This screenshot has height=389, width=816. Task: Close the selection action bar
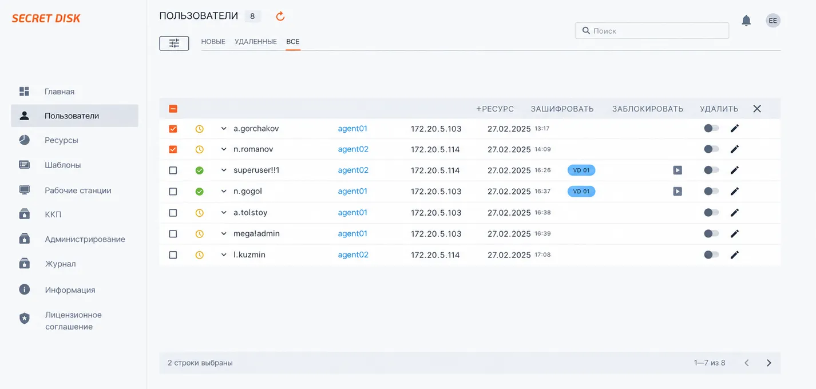click(757, 109)
